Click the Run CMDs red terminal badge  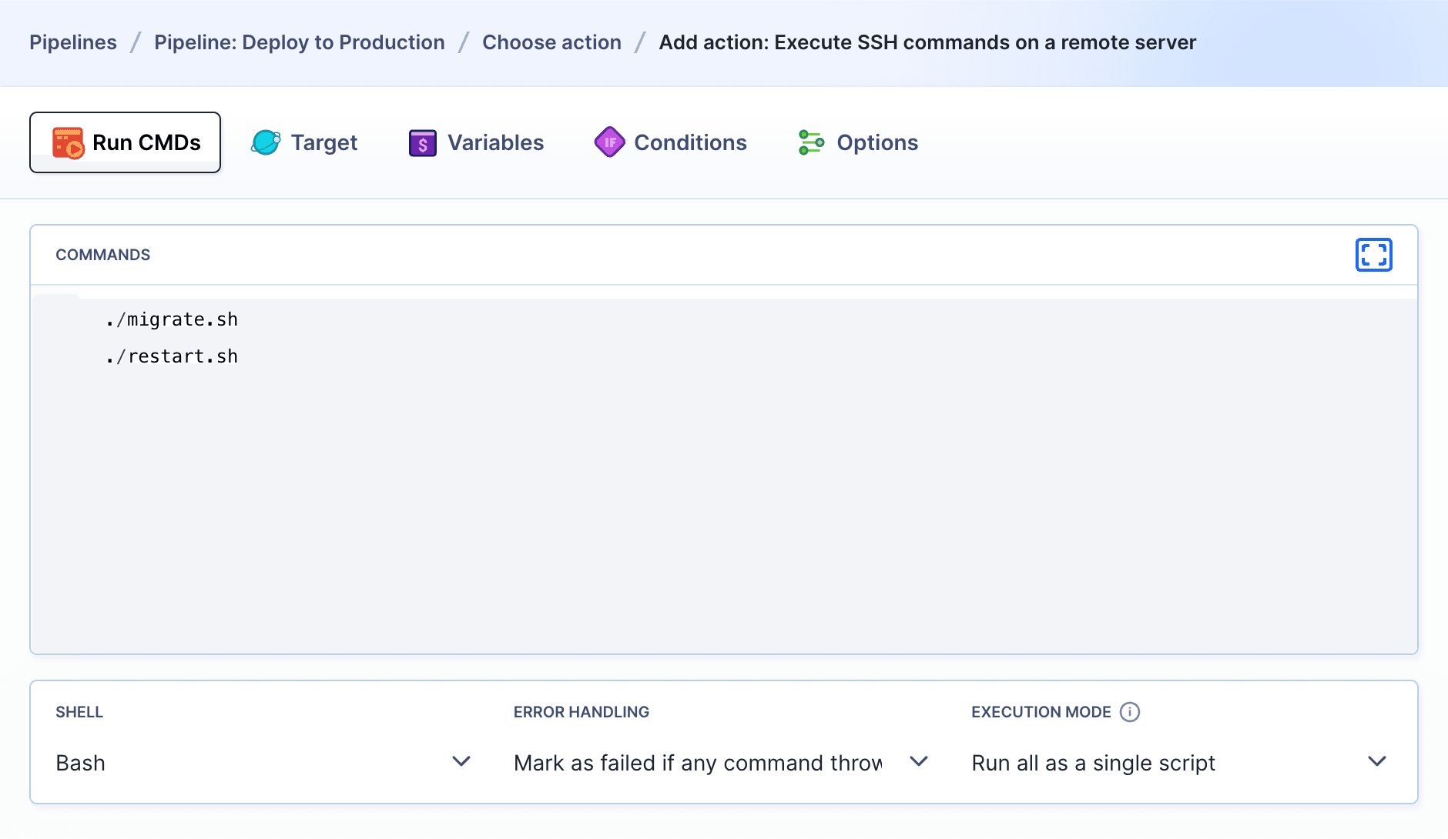point(68,142)
